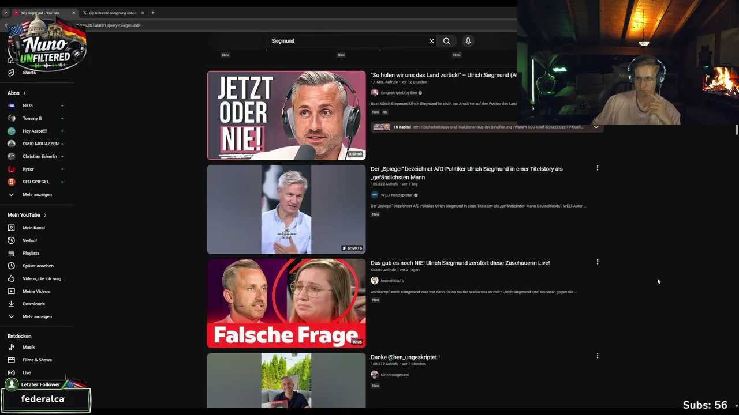Open "Das gab es noch NIE!" video title
Screen dimensions: 739x415
click(460, 263)
